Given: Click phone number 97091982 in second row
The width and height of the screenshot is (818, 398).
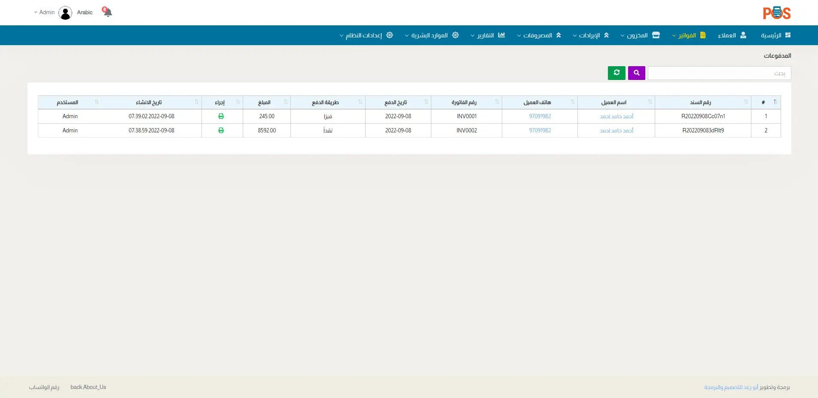Looking at the screenshot, I should point(540,131).
